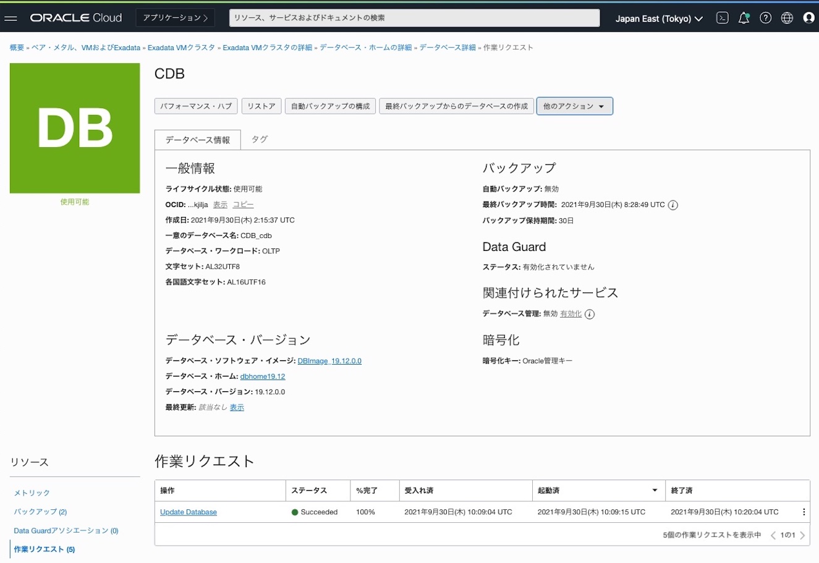Click the AL16UTF16 national character set value
The image size is (819, 563).
click(x=246, y=282)
